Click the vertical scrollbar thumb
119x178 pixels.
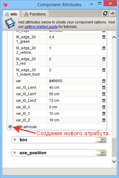point(114,147)
